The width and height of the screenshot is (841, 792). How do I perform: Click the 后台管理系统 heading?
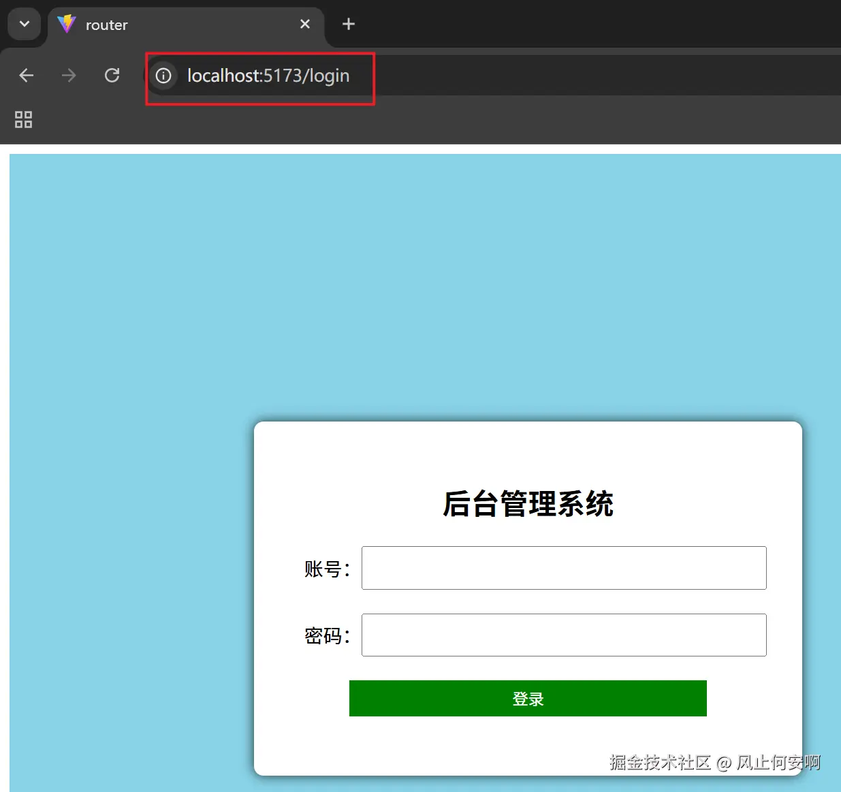(528, 504)
